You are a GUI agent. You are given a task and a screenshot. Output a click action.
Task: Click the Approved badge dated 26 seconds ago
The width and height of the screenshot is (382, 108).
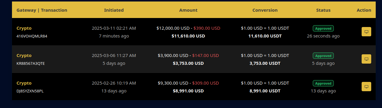coord(323,28)
